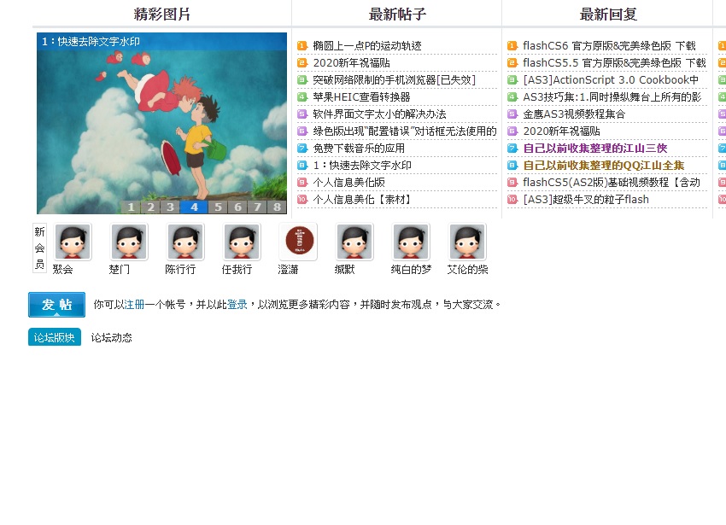
Task: Open reply flashCS6 官方原版&完美绿色版 下载
Action: tap(609, 46)
